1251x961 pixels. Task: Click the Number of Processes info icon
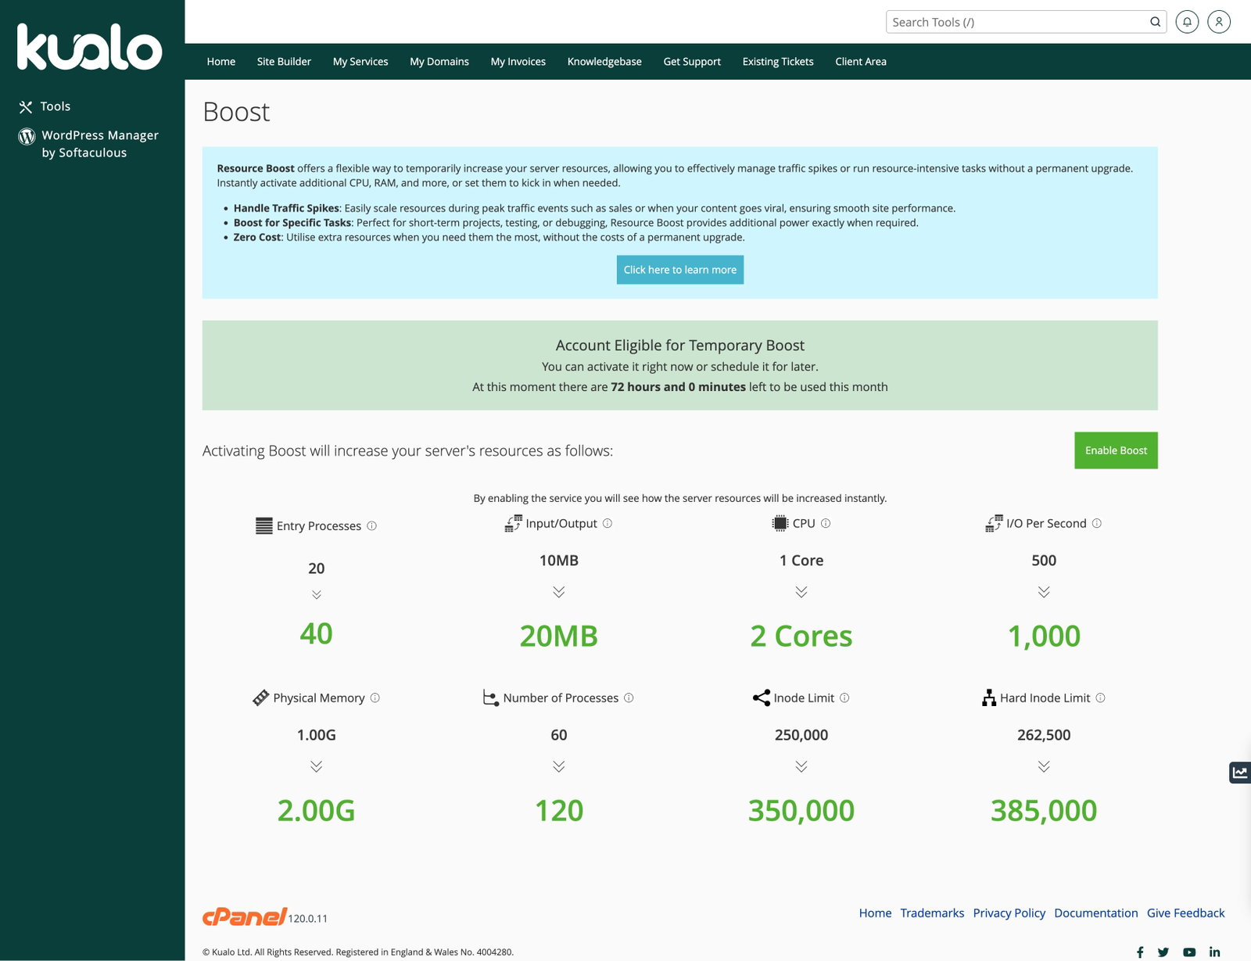point(629,697)
